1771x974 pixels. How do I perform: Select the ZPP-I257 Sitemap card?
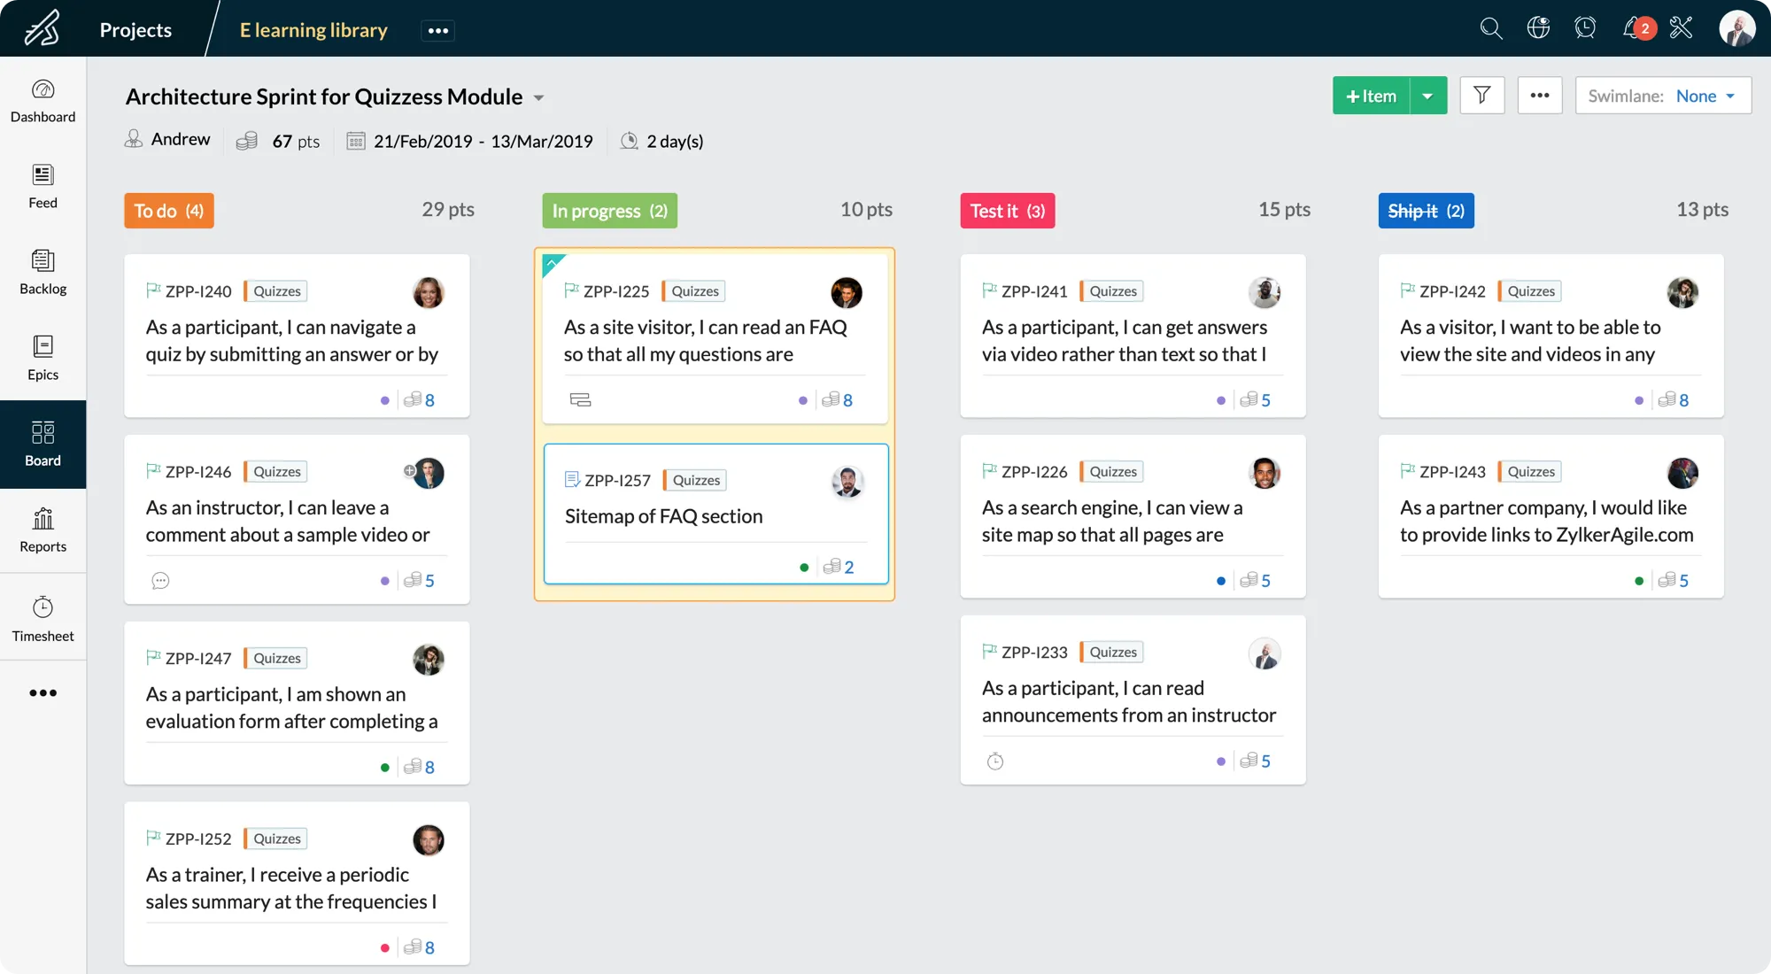point(715,516)
